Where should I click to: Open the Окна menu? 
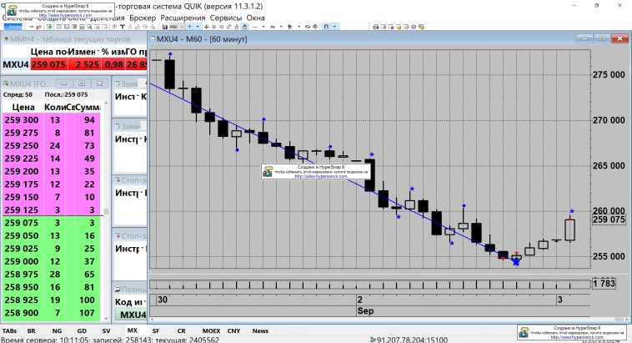pyautogui.click(x=255, y=18)
